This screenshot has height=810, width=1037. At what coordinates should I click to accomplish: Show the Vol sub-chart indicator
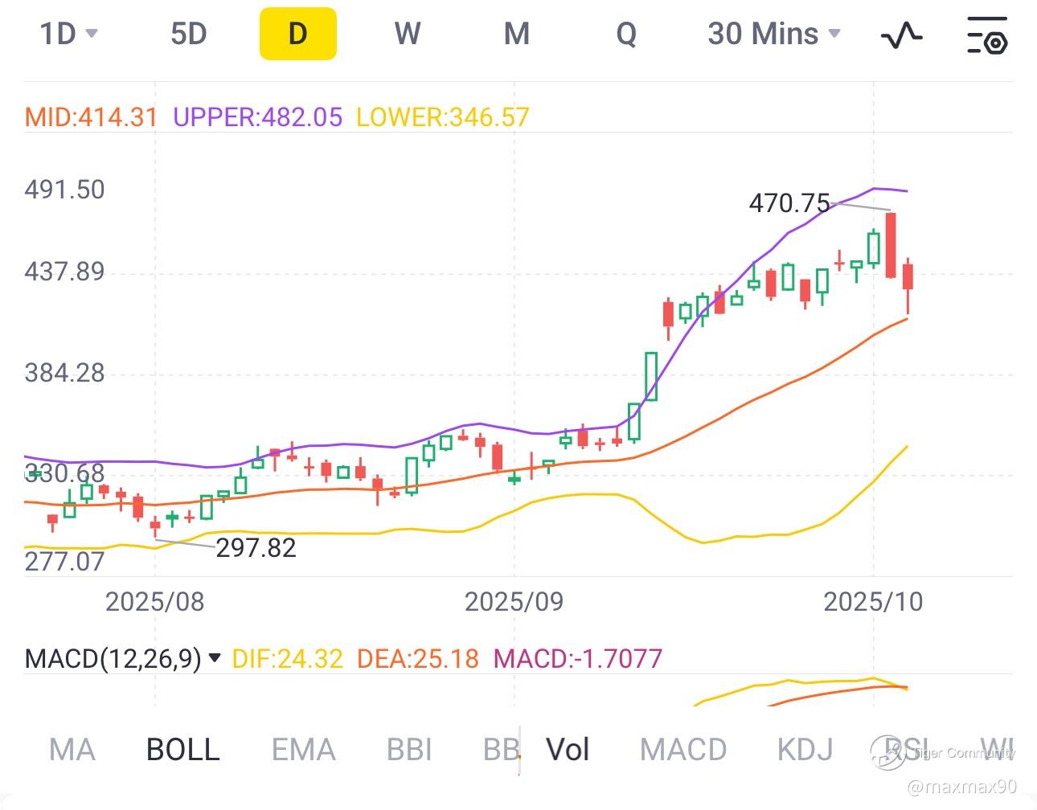point(568,750)
